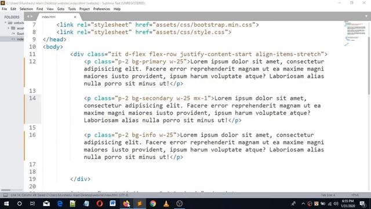
Task: Click "bg-info" class text on line 16
Action: click(x=144, y=135)
